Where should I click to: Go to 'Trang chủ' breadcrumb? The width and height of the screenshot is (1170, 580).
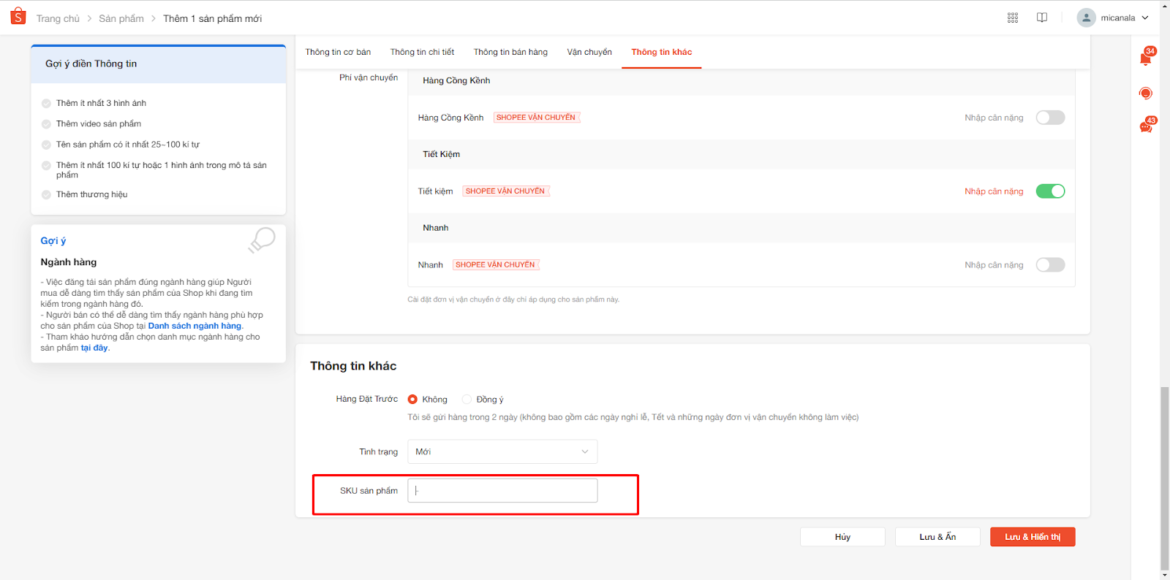[x=58, y=18]
